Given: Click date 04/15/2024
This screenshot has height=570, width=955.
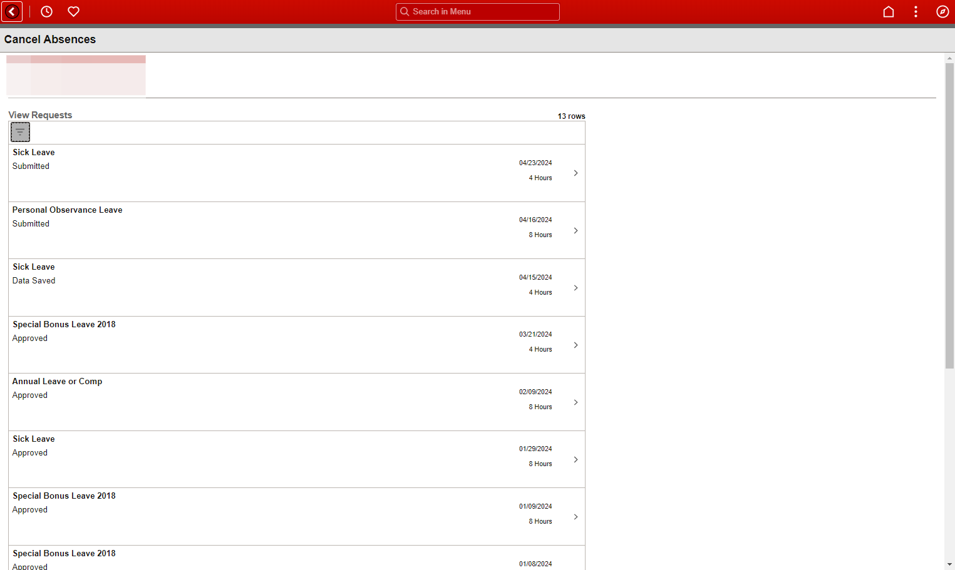Looking at the screenshot, I should point(535,277).
